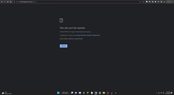The height and width of the screenshot is (95, 174).
Task: Open the brown block taskbar app
Action: pyautogui.click(x=116, y=93)
